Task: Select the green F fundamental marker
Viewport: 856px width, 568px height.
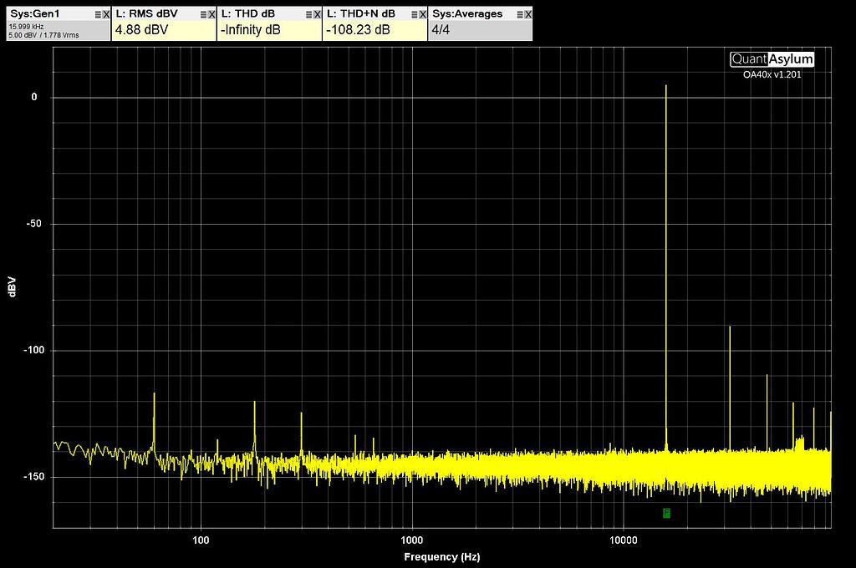Action: click(x=666, y=513)
